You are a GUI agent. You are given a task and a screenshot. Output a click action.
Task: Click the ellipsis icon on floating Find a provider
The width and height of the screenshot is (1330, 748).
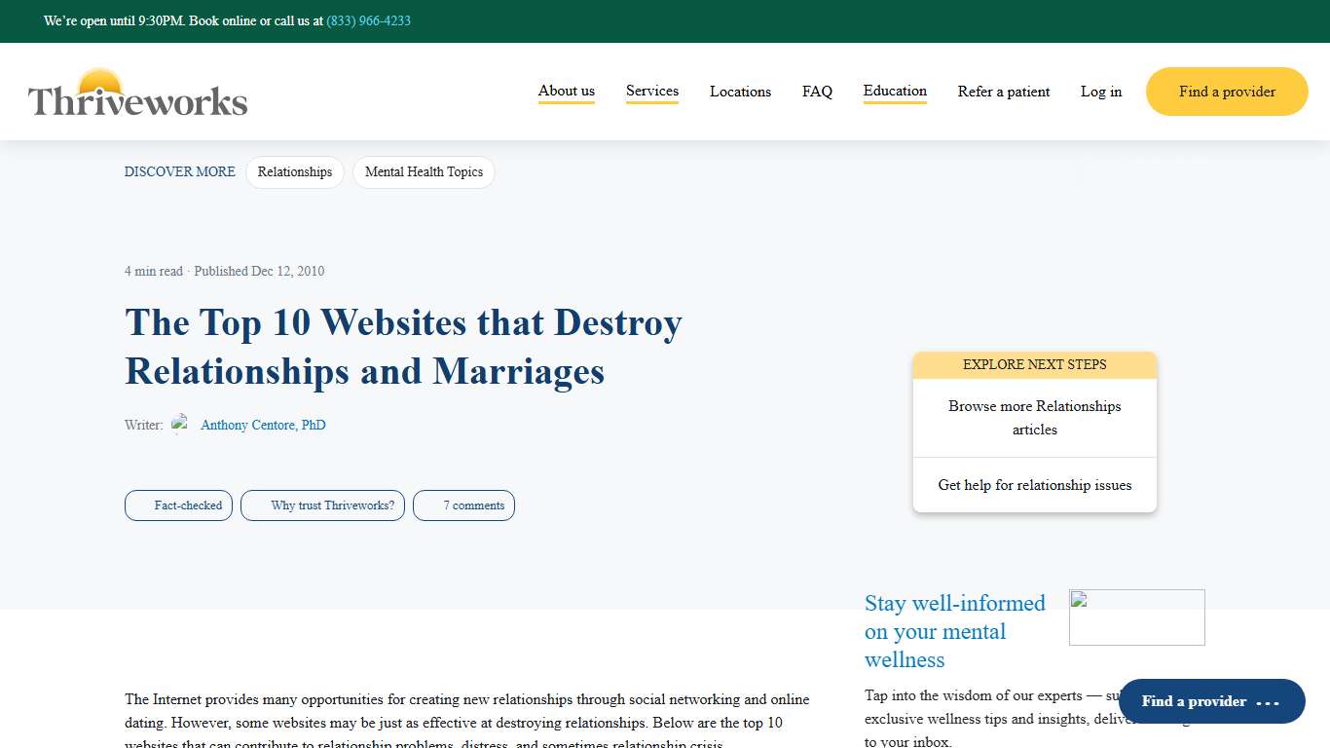[1269, 702]
